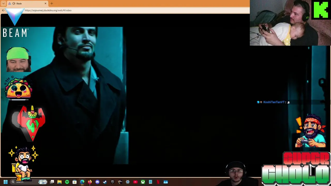
Task: Open Microsoft Store from the taskbar
Action: [74, 182]
